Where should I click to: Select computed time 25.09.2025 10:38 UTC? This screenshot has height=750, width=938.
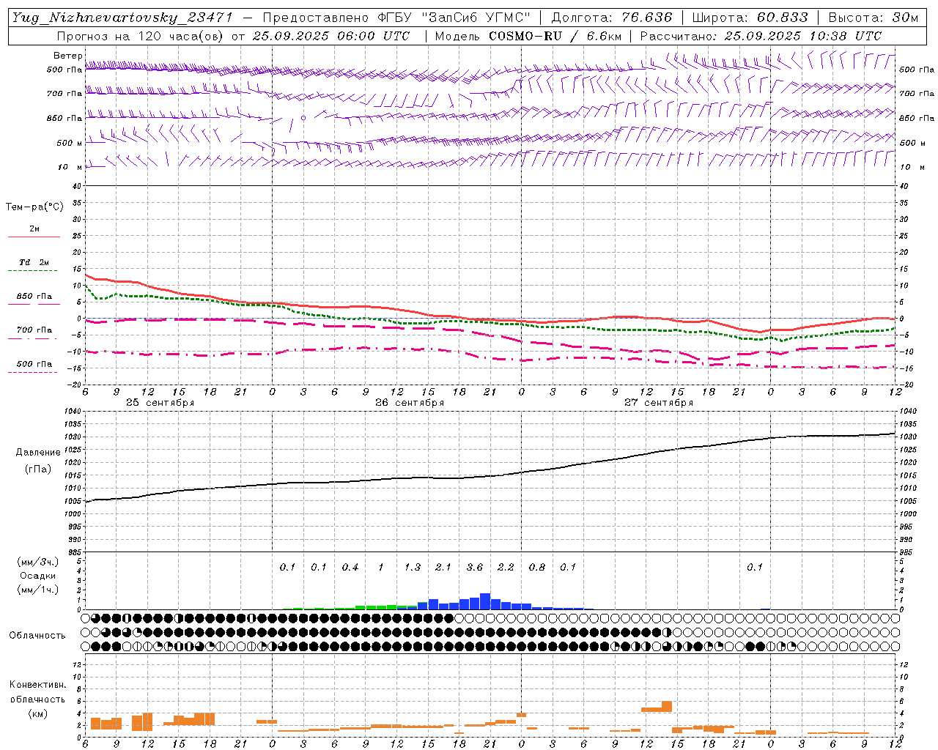tap(803, 36)
